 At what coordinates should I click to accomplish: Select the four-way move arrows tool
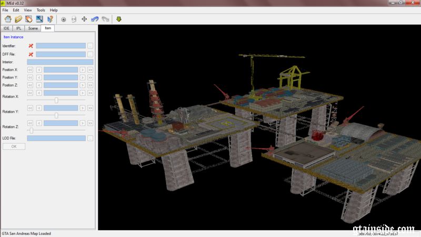[84, 19]
